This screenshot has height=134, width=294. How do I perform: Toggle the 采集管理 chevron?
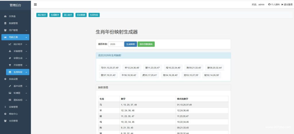coord(26,51)
